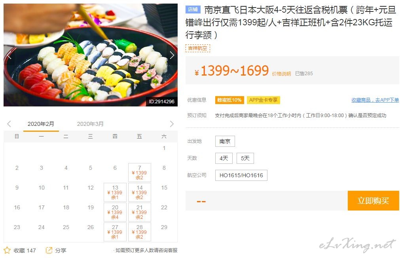
Task: Click the 蜂蜜抵10% discount badge
Action: (x=229, y=100)
